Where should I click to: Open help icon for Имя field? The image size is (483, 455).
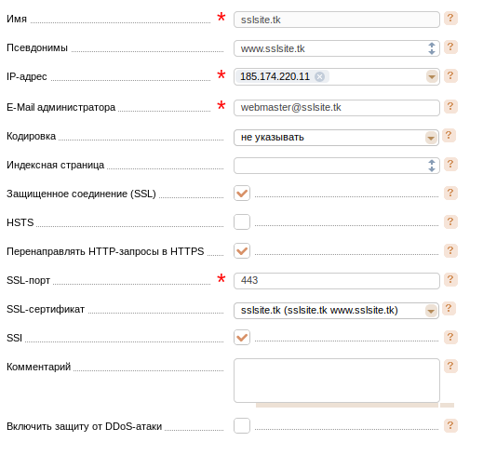point(450,18)
